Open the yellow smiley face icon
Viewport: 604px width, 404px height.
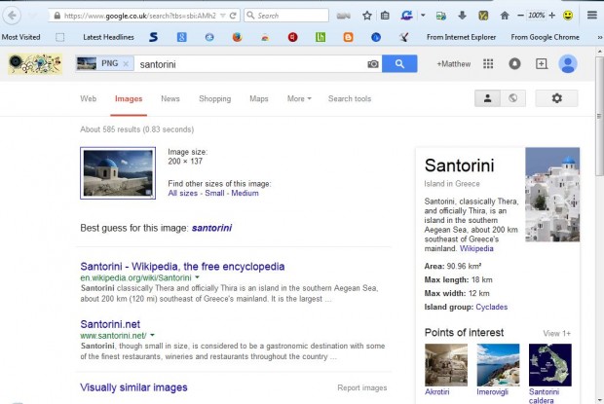pos(568,16)
